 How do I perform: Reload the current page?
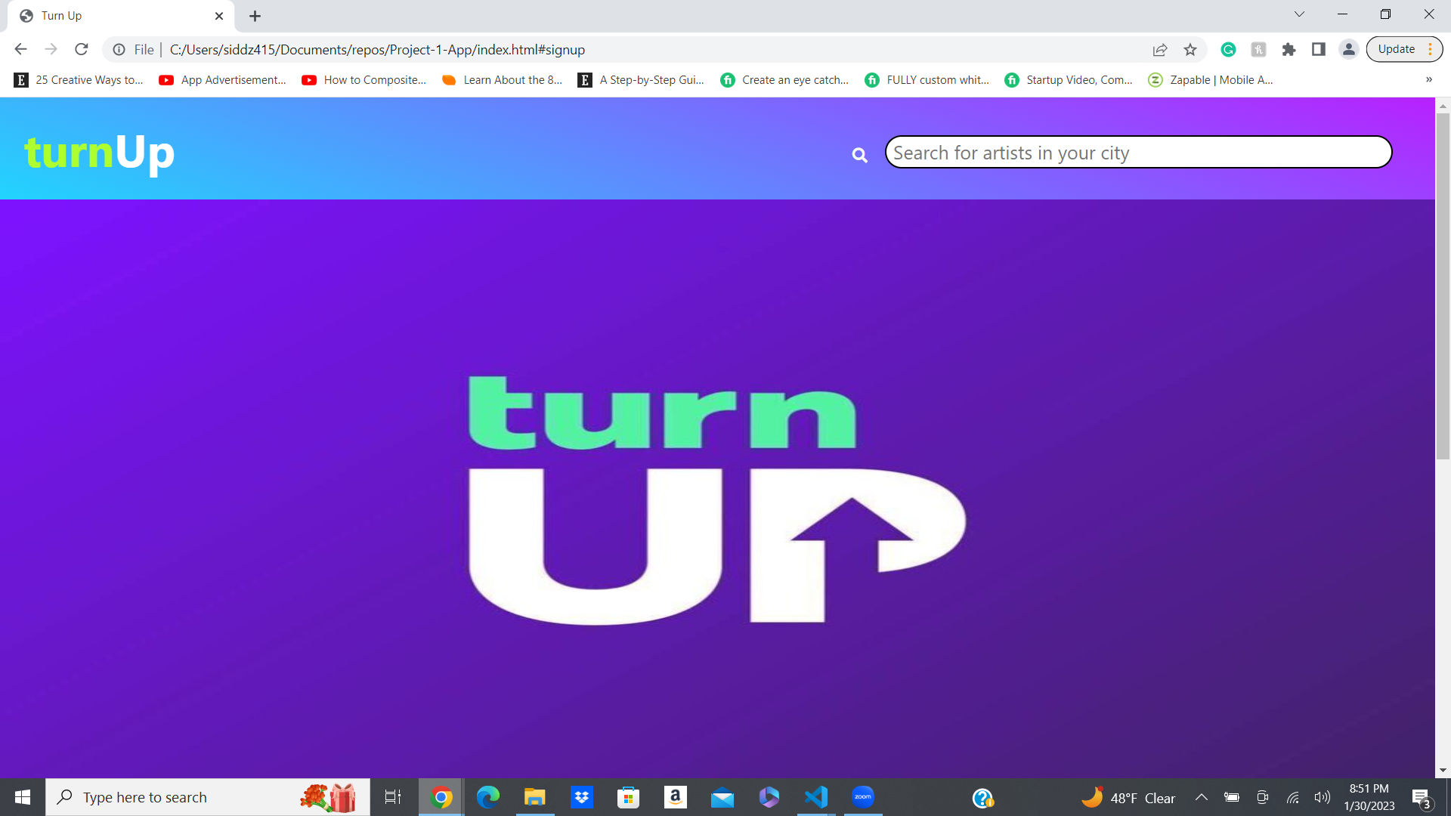82,50
